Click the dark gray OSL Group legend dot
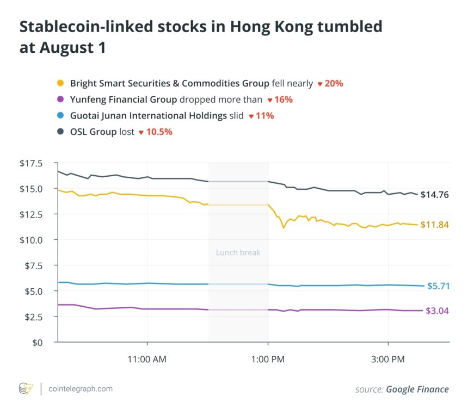This screenshot has width=468, height=415. [x=60, y=132]
